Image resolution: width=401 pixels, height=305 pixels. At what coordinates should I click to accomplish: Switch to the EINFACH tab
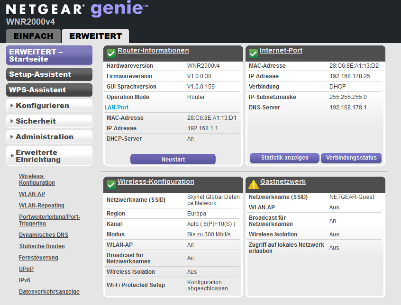coord(34,36)
